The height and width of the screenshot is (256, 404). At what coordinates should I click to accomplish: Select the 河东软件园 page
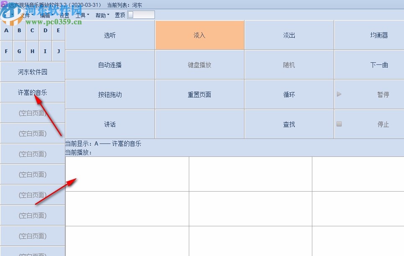click(32, 72)
